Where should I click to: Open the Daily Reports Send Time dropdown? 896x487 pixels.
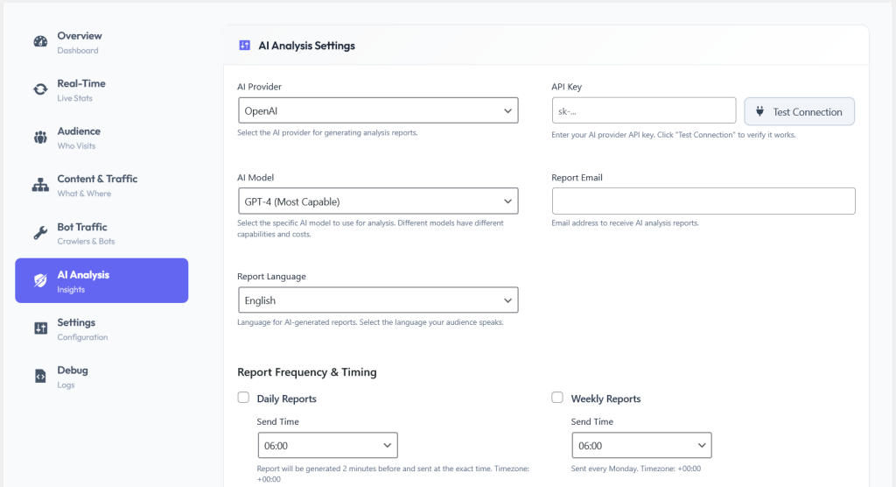click(x=327, y=445)
